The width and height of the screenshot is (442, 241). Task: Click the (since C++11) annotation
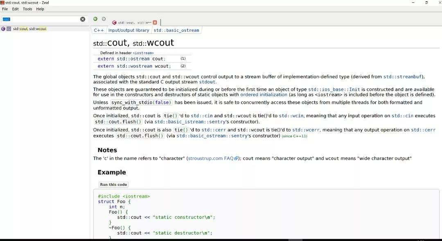(x=294, y=136)
